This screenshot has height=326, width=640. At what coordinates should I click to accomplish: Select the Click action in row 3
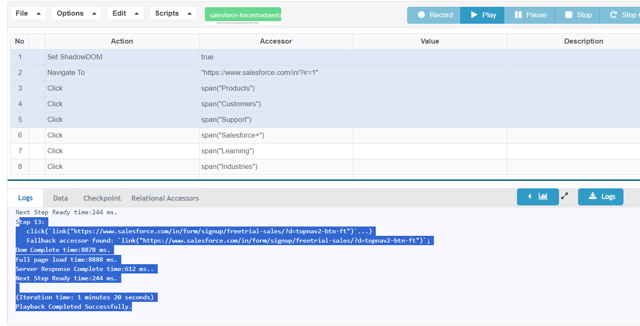(x=122, y=88)
